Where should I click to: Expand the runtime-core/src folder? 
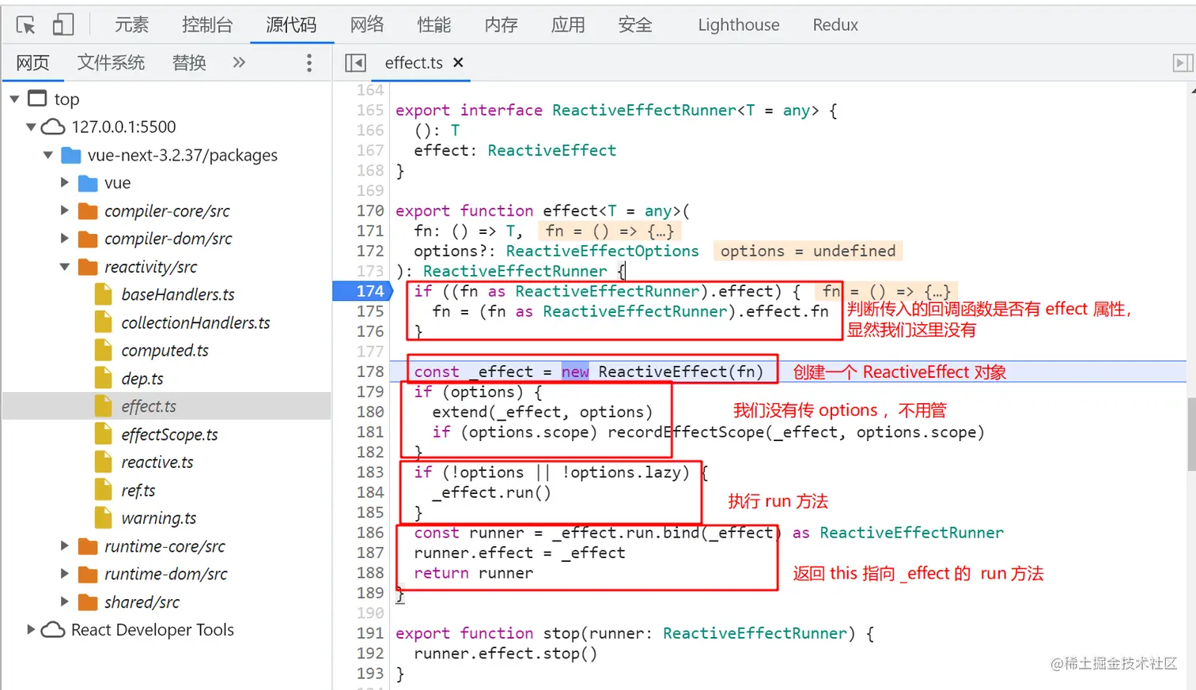(65, 546)
